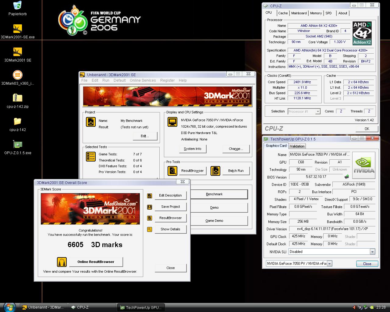Click the Edit Description button
Viewport: 390px width, 312px height.
tap(171, 195)
